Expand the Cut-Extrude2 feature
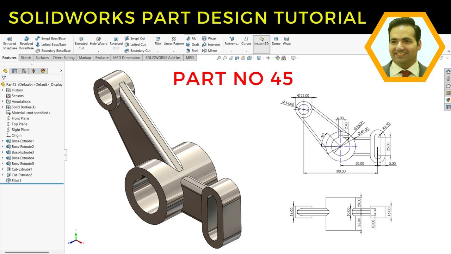Image resolution: width=451 pixels, height=254 pixels. click(x=3, y=175)
